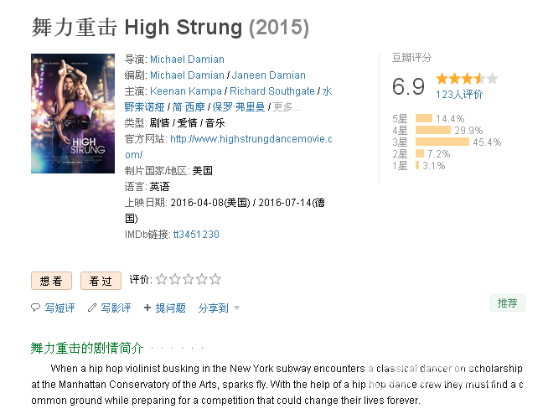Open the IMDb link tt3451230

pyautogui.click(x=196, y=235)
